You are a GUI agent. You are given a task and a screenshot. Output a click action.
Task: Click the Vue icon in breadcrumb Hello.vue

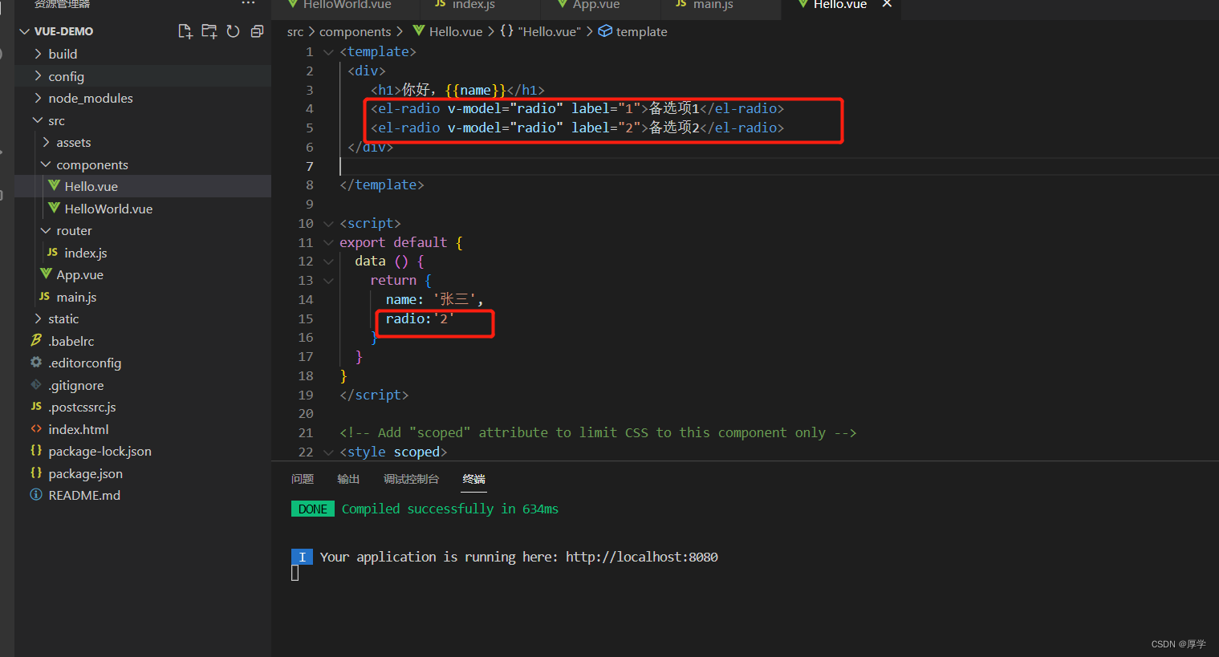[x=419, y=30]
